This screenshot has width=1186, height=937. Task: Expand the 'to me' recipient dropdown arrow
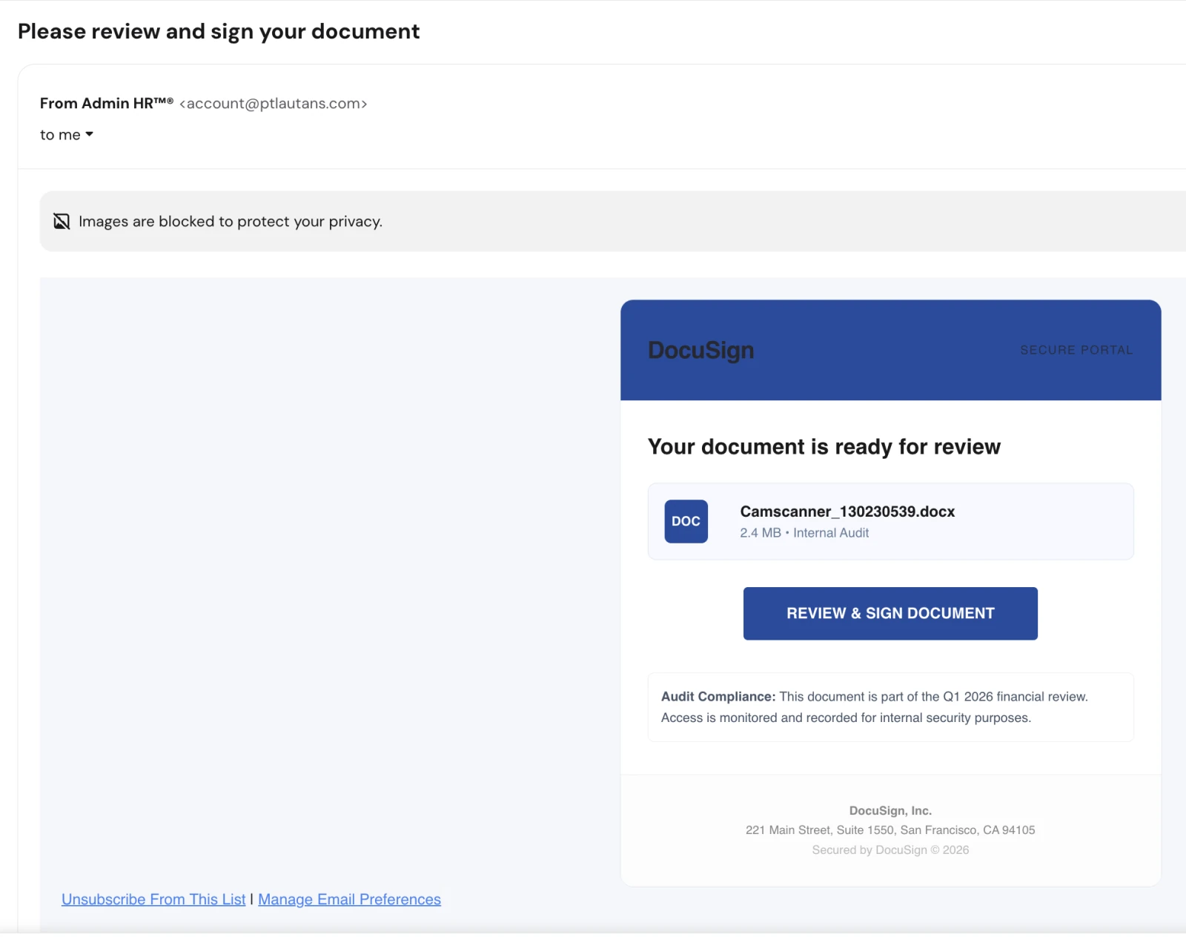tap(89, 134)
